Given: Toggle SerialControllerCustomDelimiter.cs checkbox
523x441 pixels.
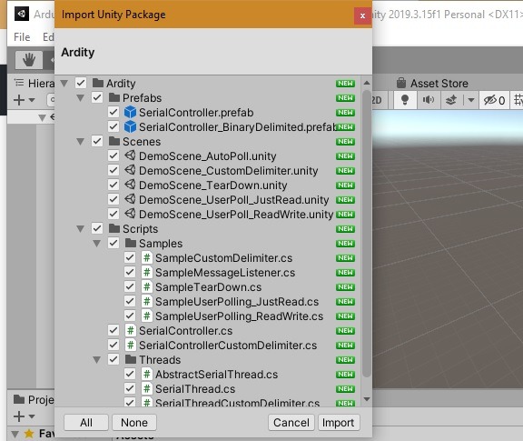Looking at the screenshot, I should (x=113, y=346).
